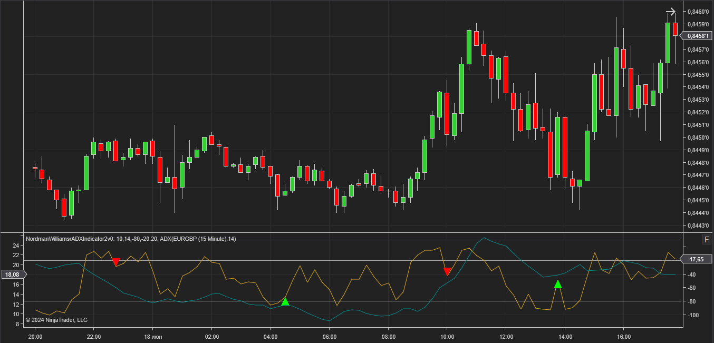Select the red down signal arrow after 22:00

pyautogui.click(x=116, y=261)
